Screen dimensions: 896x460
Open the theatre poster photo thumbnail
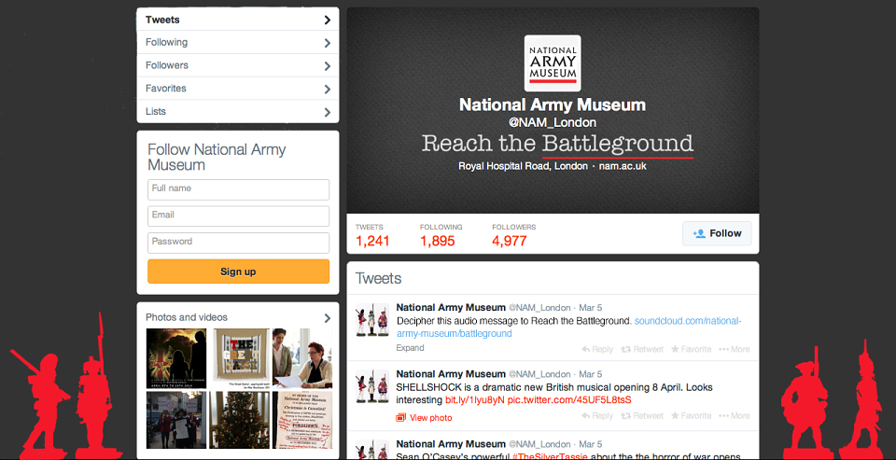coord(176,358)
